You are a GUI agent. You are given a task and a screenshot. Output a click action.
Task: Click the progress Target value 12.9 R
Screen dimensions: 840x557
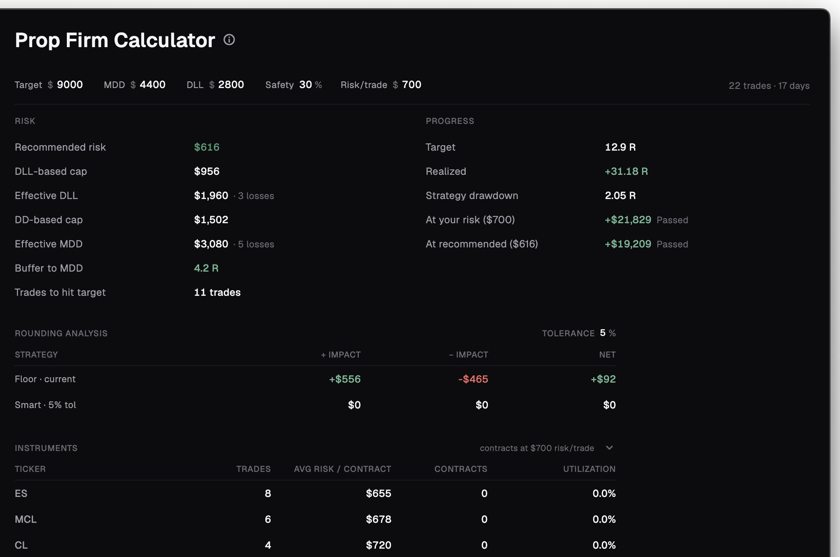click(620, 147)
